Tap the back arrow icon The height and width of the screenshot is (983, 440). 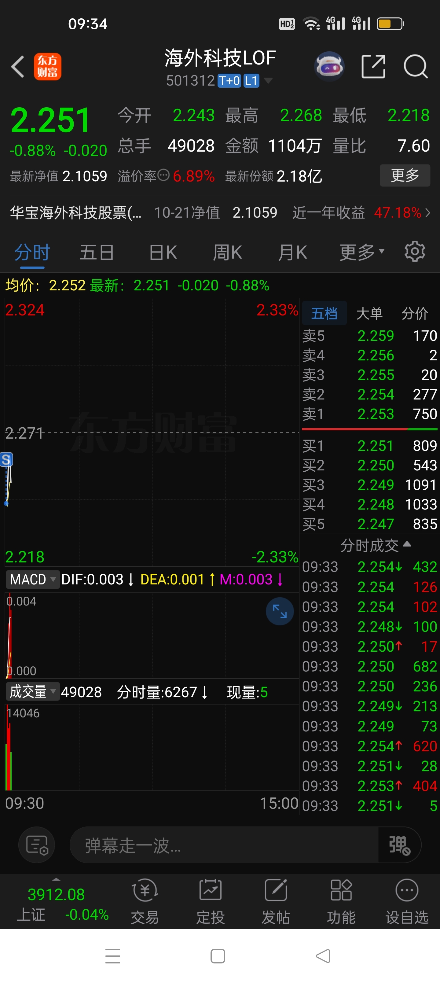(x=18, y=67)
